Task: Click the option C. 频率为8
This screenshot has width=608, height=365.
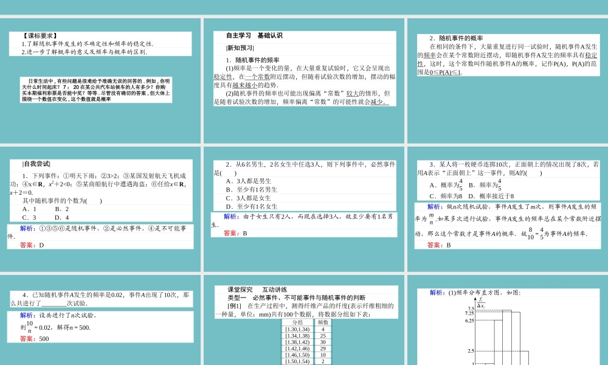Action: (x=446, y=196)
